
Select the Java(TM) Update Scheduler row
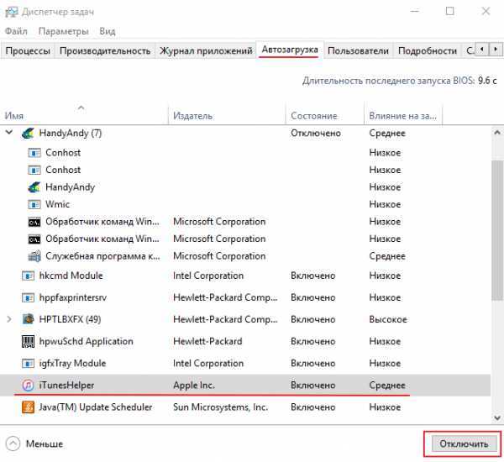pyautogui.click(x=245, y=407)
